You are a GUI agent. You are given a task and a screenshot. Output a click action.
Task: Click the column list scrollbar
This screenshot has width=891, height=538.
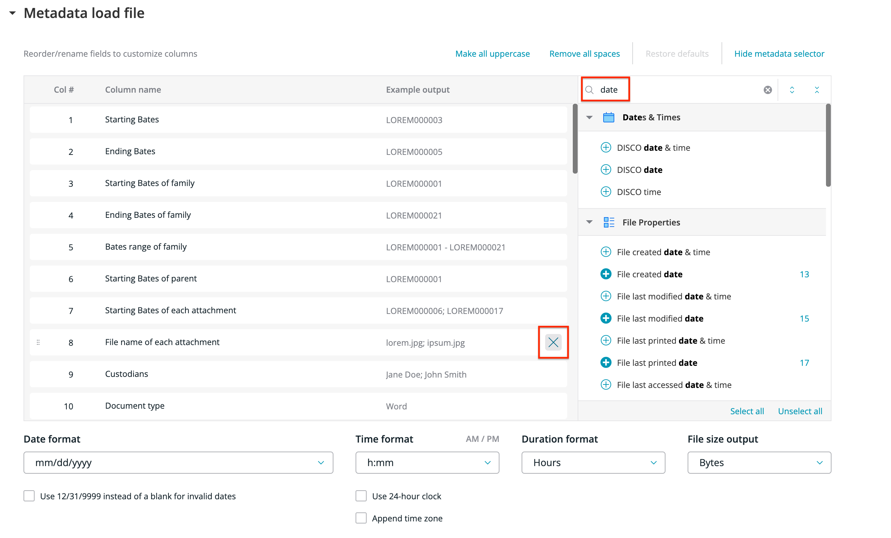(575, 139)
